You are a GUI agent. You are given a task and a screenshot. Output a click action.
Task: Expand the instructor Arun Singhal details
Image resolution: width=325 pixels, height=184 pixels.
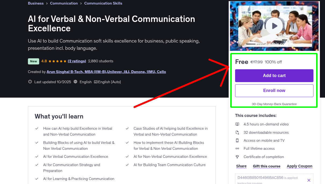click(x=106, y=72)
